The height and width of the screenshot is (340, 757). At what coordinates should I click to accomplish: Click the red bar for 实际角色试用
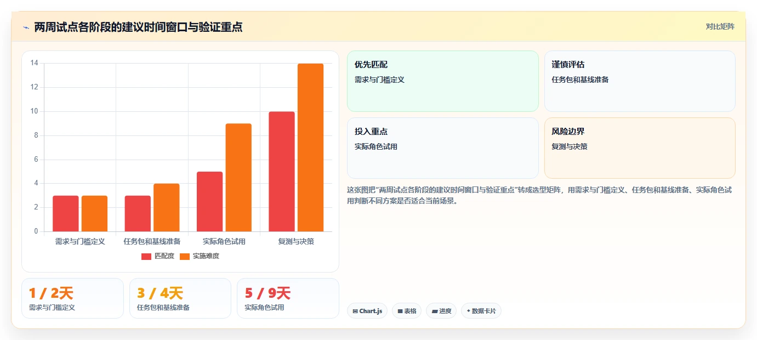click(209, 201)
